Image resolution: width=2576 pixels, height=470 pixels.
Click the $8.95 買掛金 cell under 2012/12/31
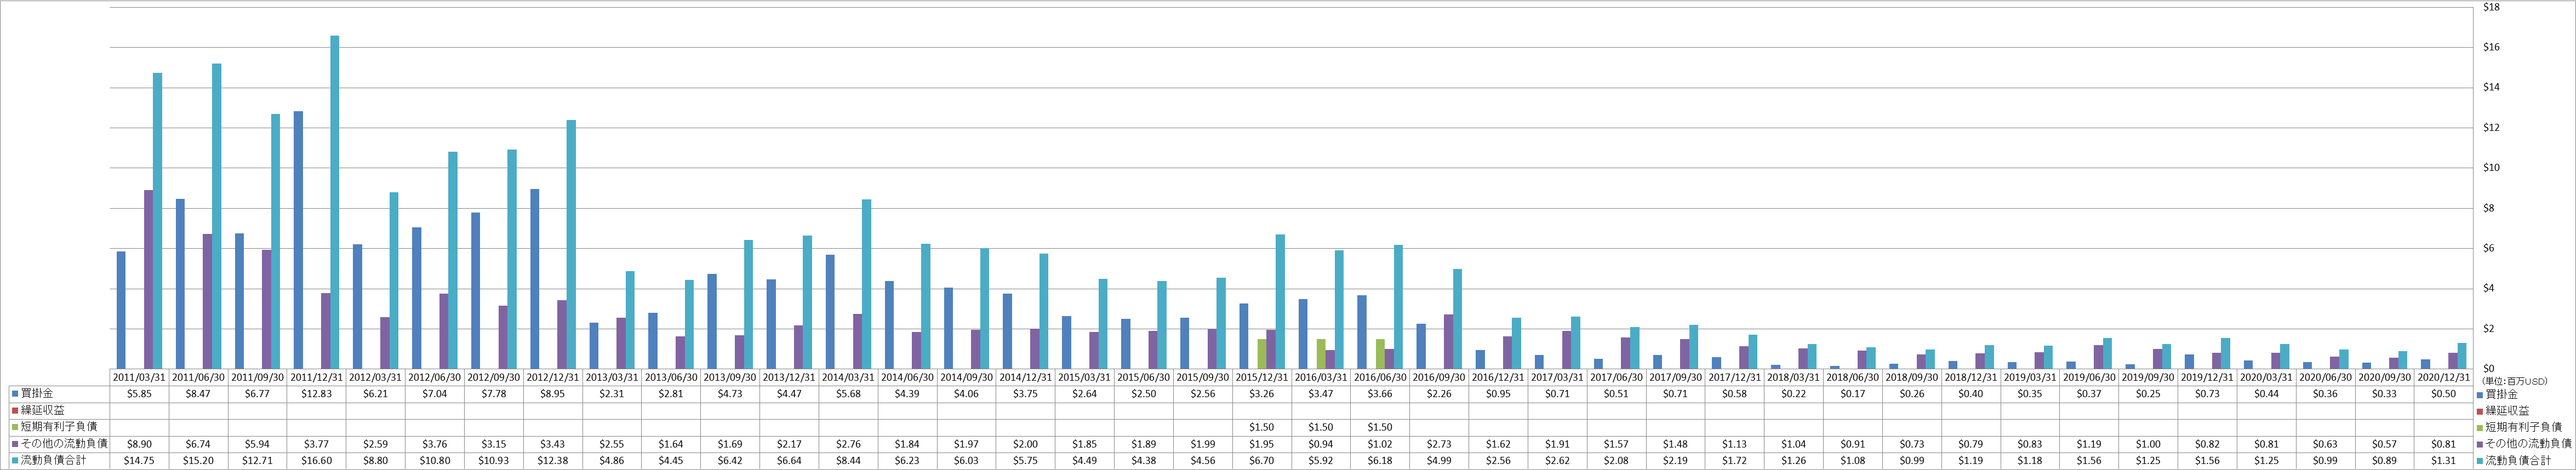tap(552, 395)
